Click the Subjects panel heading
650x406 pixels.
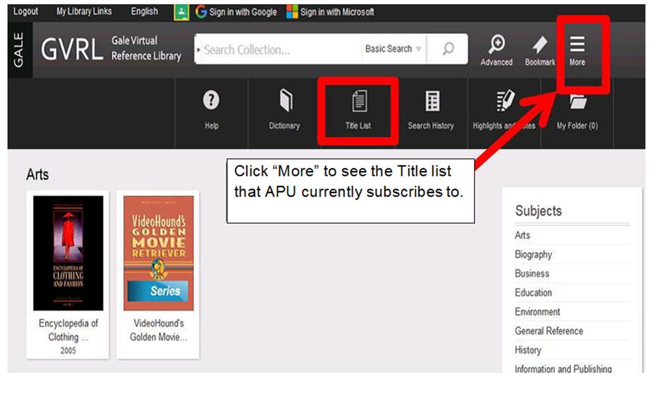(x=539, y=211)
